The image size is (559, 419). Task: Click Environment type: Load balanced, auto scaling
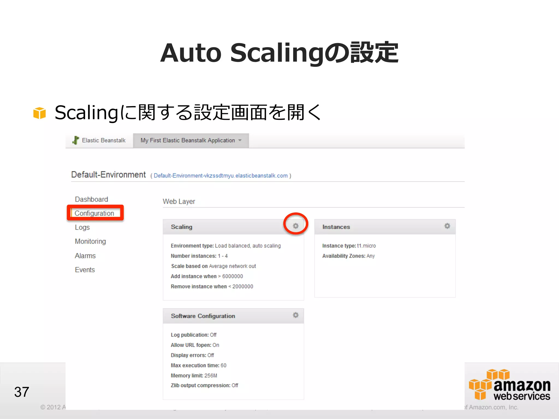(x=226, y=246)
